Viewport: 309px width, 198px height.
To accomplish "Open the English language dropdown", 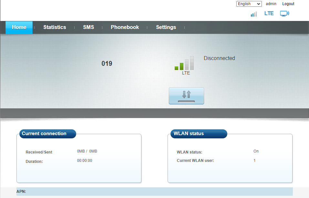I will pos(249,4).
